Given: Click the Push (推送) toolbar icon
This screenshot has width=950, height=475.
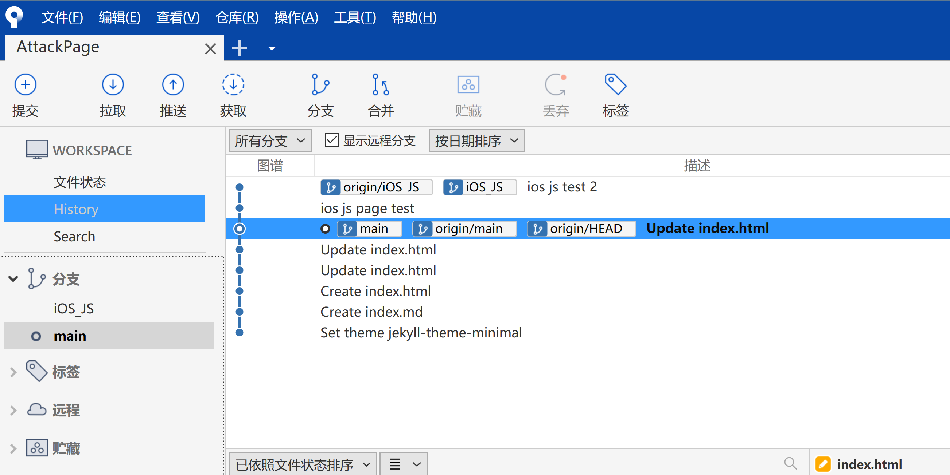Looking at the screenshot, I should point(173,84).
